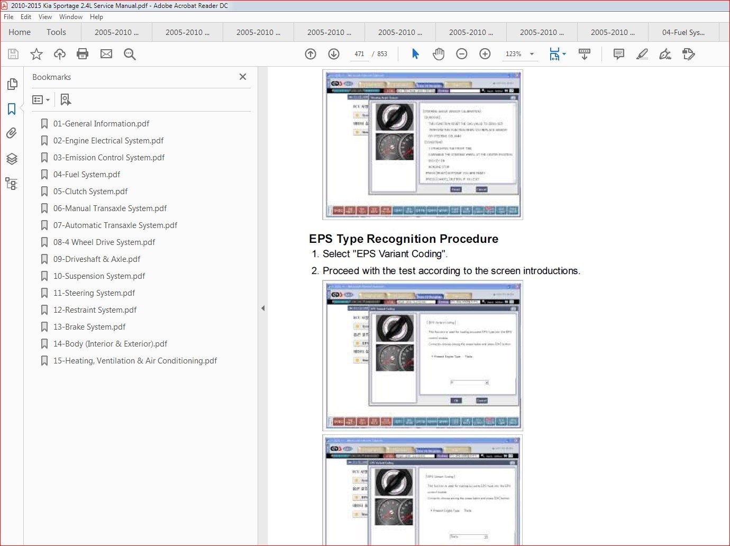Open the layers panel icon

pos(12,159)
